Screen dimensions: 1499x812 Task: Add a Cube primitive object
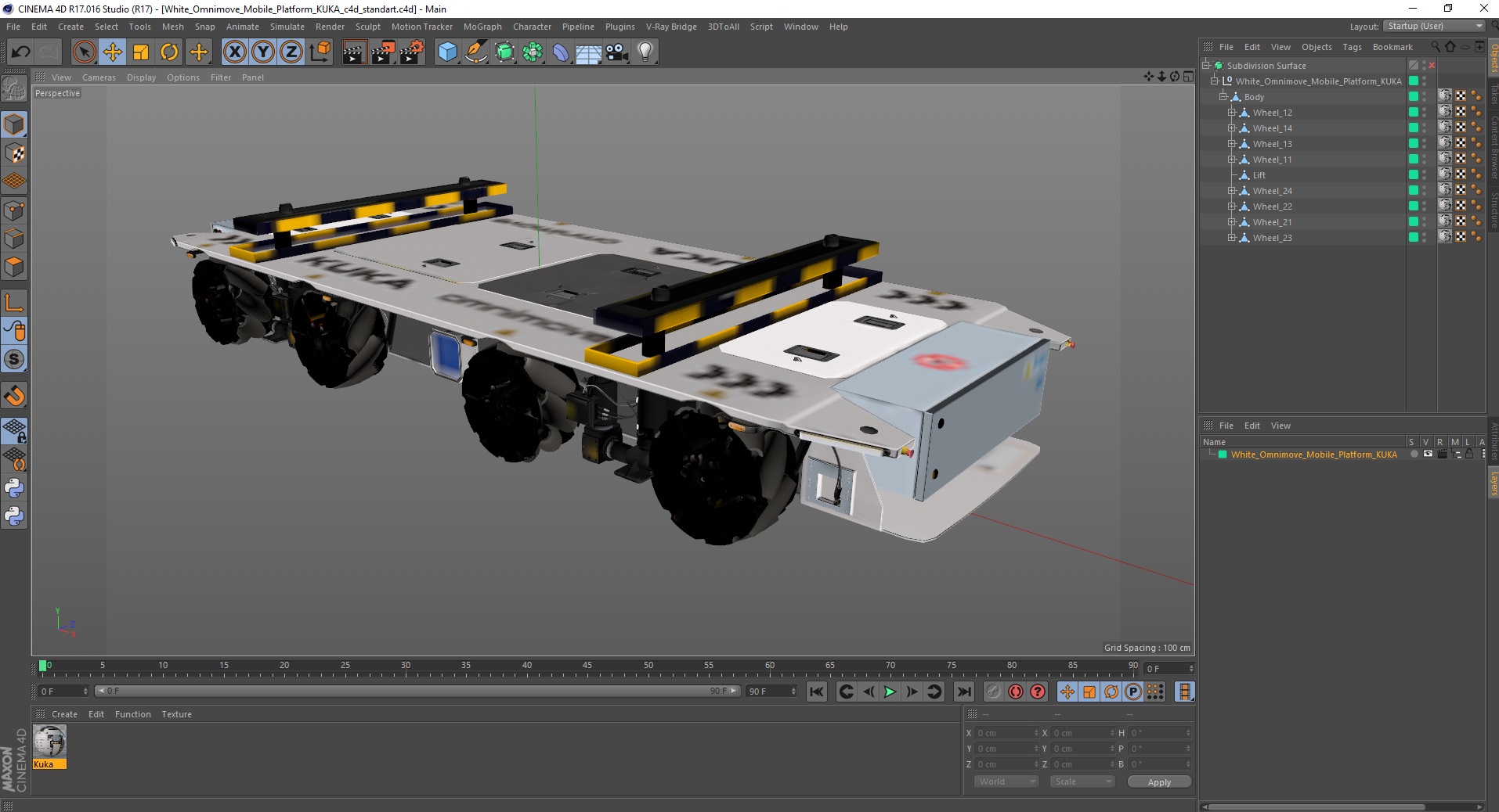[447, 52]
